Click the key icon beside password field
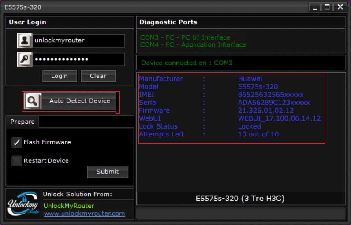This screenshot has height=225, width=351. (25, 59)
